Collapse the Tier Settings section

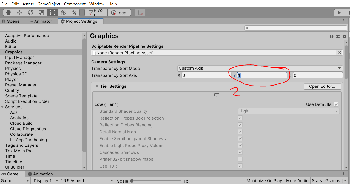[x=97, y=86]
